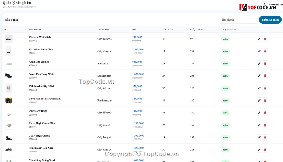The height and width of the screenshot is (162, 283).
Task: Delete the Marathon Mesh Blue product
Action: (265, 51)
